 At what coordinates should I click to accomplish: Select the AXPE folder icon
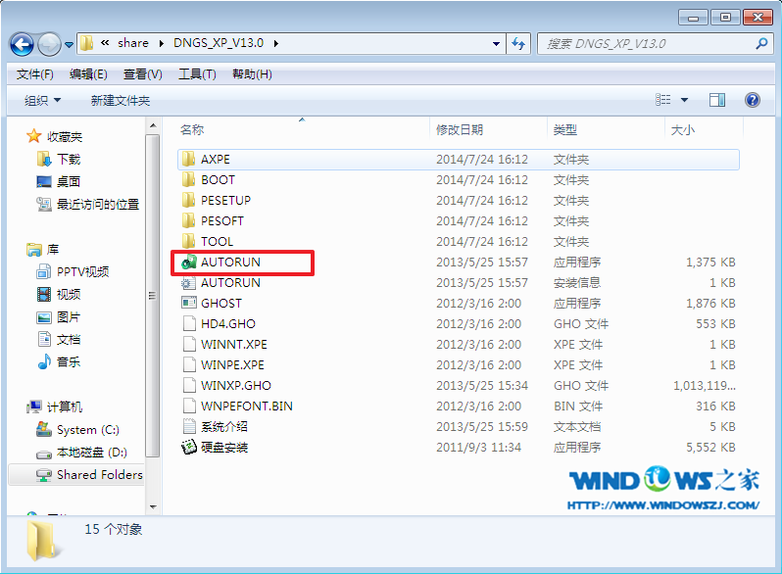click(x=189, y=160)
